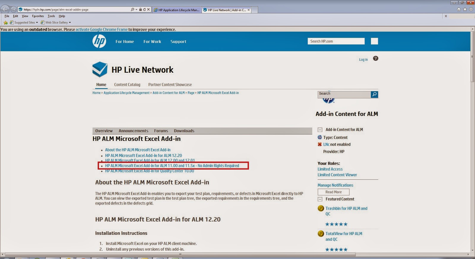Open the Favorites star icon

pyautogui.click(x=465, y=9)
